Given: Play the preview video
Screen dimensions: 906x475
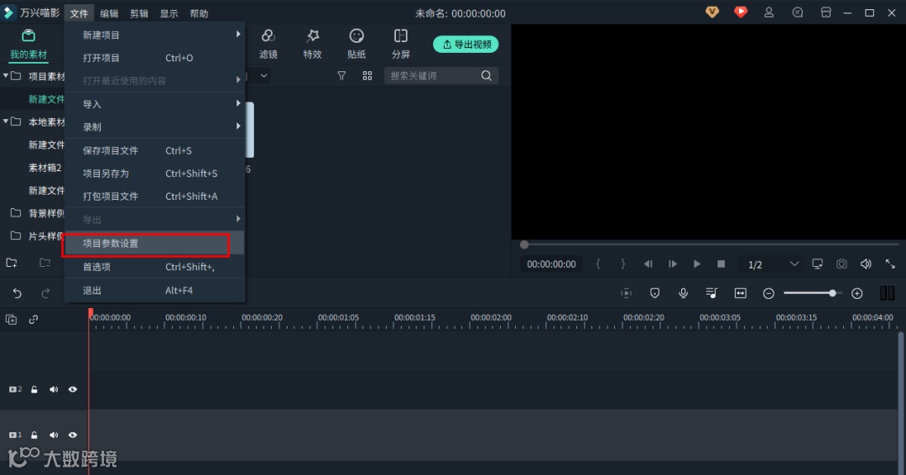Looking at the screenshot, I should (697, 264).
